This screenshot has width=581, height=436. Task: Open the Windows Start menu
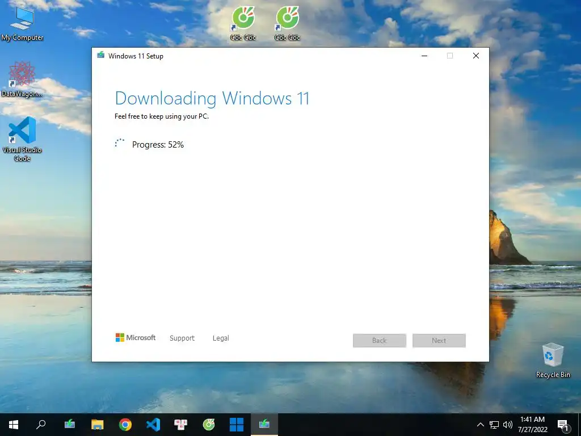pyautogui.click(x=14, y=425)
